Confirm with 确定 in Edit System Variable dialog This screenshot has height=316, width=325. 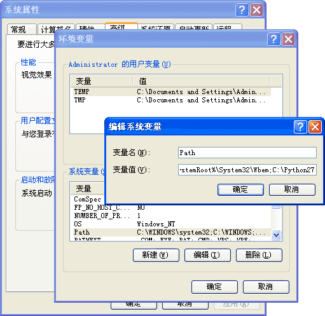point(240,189)
